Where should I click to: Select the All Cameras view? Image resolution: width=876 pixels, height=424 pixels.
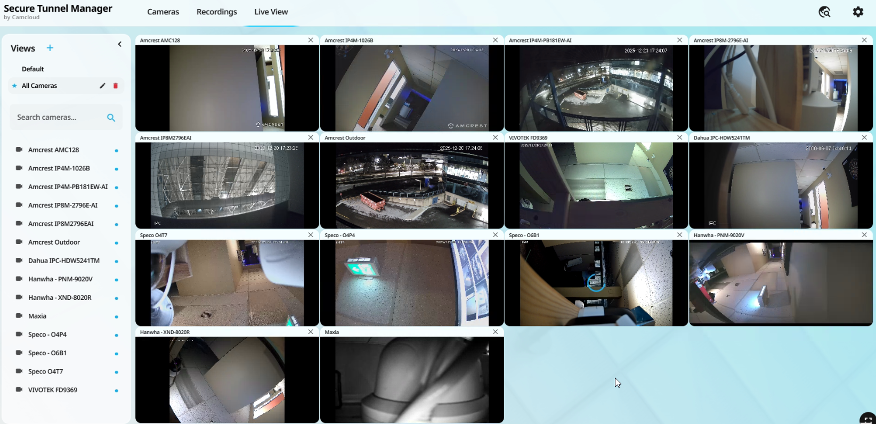pyautogui.click(x=39, y=86)
